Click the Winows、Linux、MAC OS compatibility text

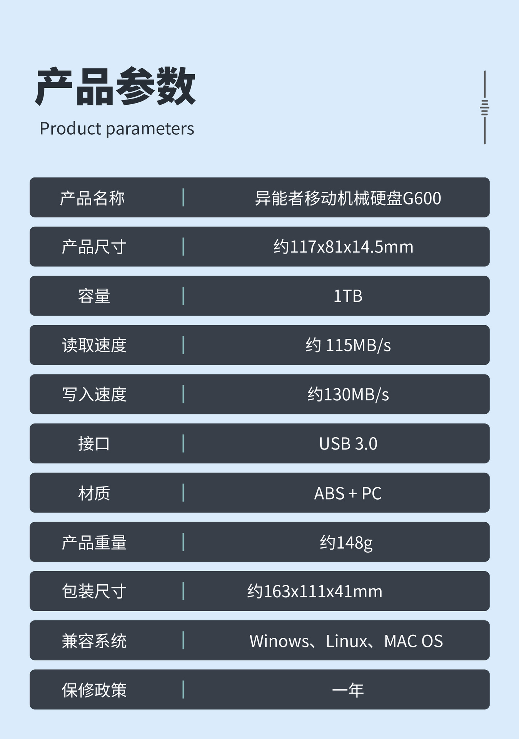(346, 641)
